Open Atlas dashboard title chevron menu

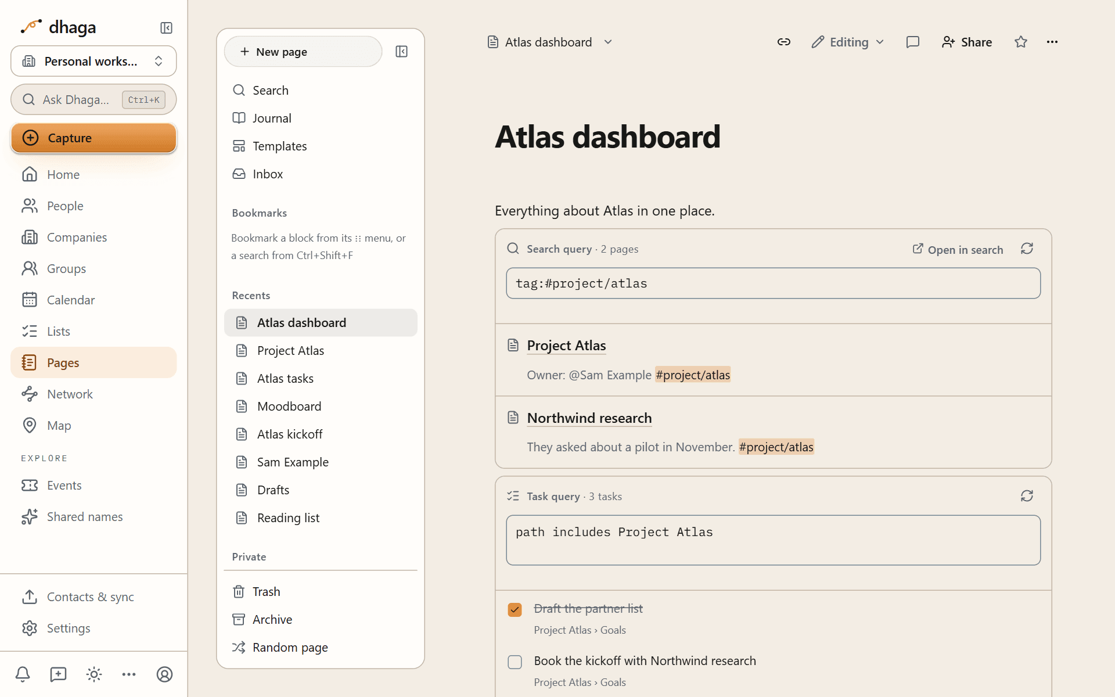tap(608, 42)
